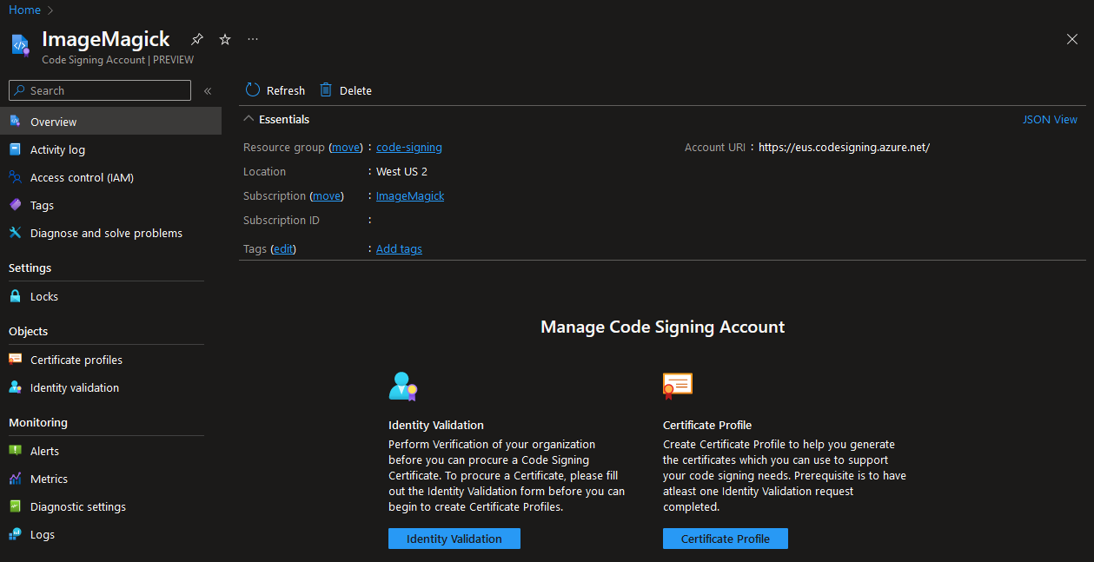Open the ellipsis overflow menu
Image resolution: width=1094 pixels, height=562 pixels.
pyautogui.click(x=253, y=39)
